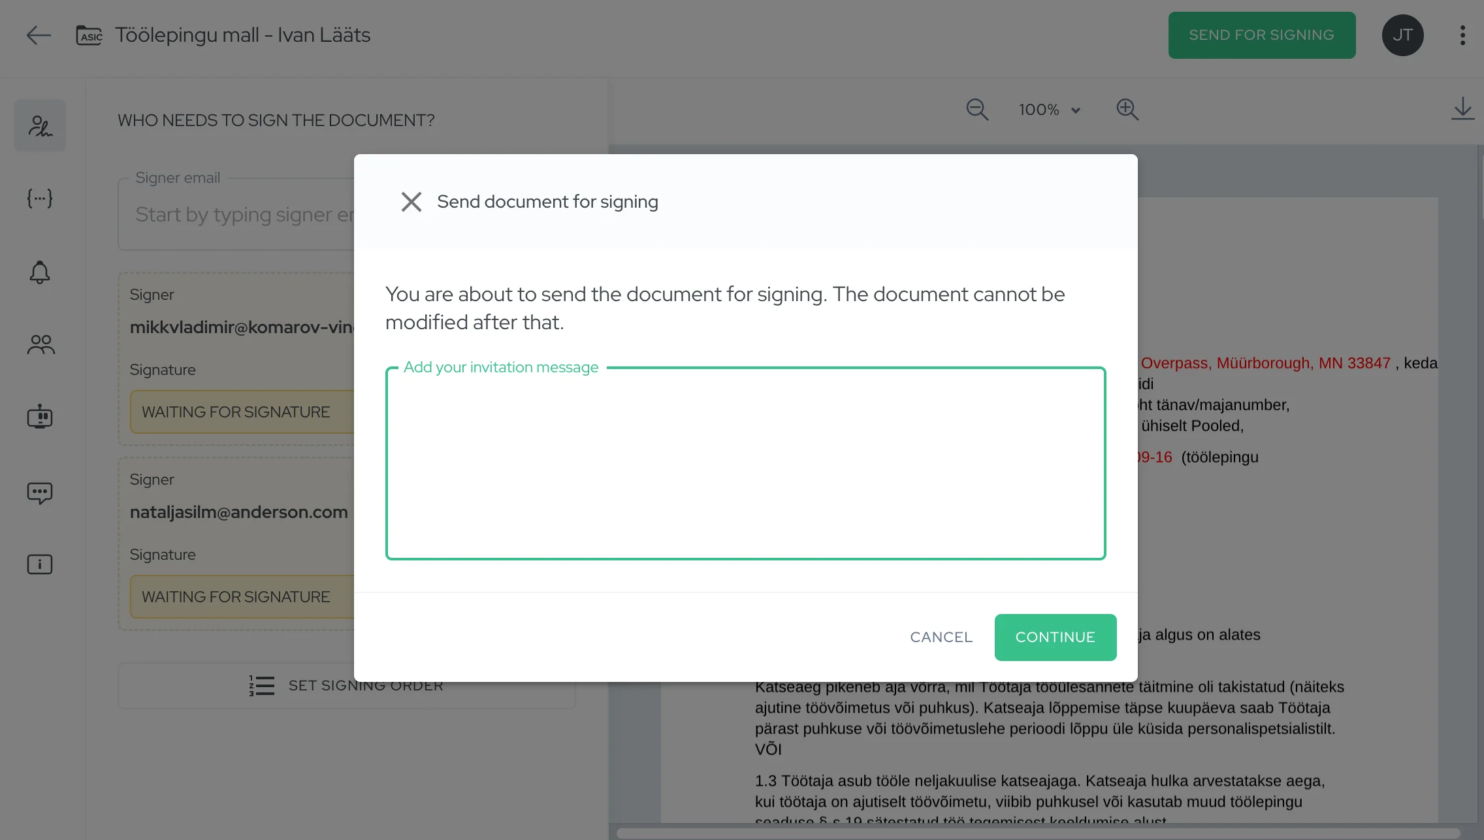Click the SEND FOR SIGNING button
The image size is (1484, 840).
click(x=1261, y=35)
